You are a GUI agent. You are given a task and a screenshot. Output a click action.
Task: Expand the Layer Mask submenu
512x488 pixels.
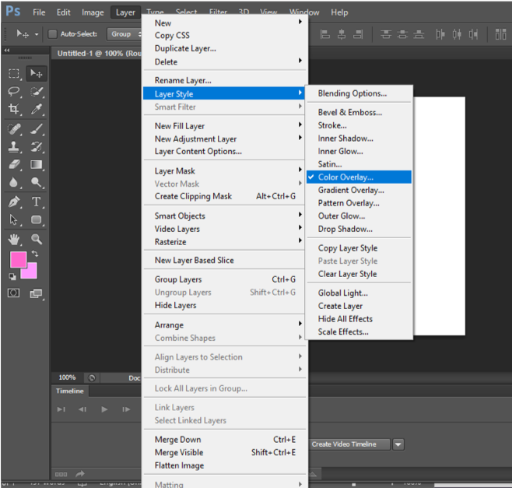click(224, 170)
